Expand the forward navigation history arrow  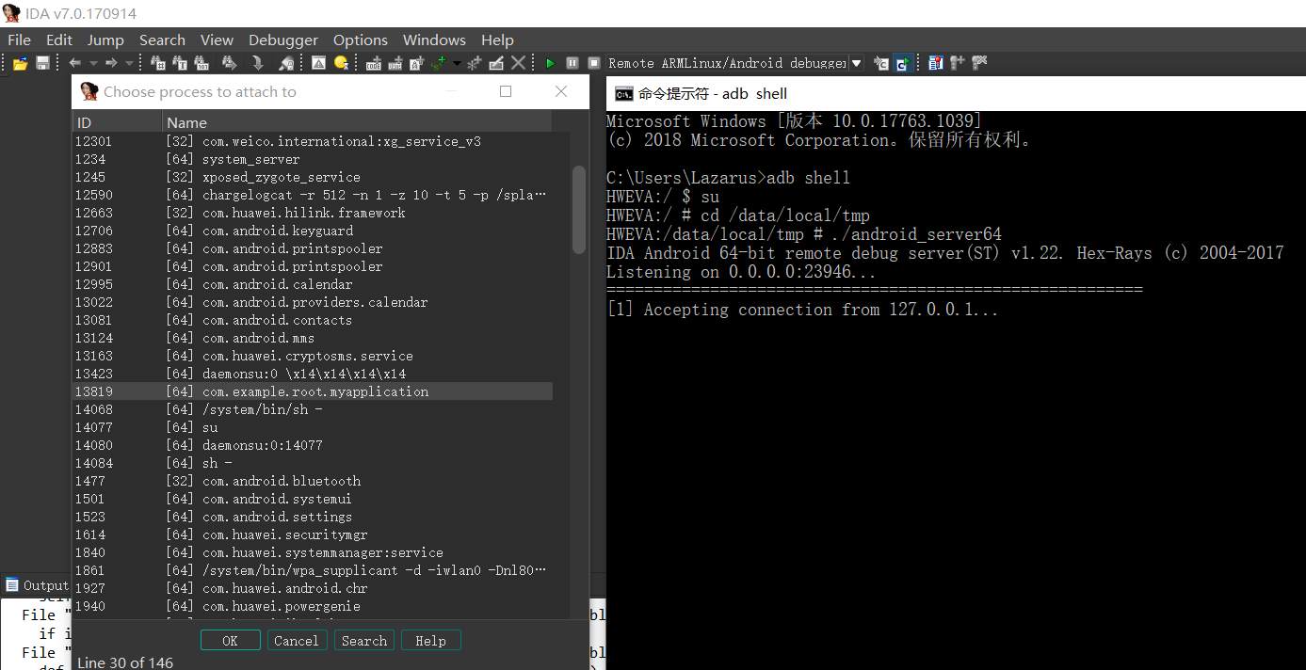click(128, 63)
